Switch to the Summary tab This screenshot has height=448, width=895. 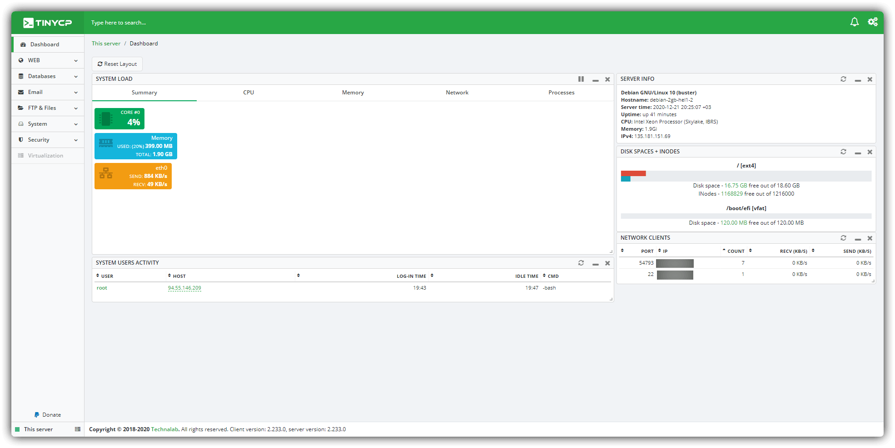(144, 93)
